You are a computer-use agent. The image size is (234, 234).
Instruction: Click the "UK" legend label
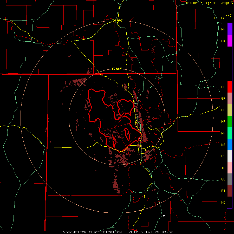(x=223, y=41)
